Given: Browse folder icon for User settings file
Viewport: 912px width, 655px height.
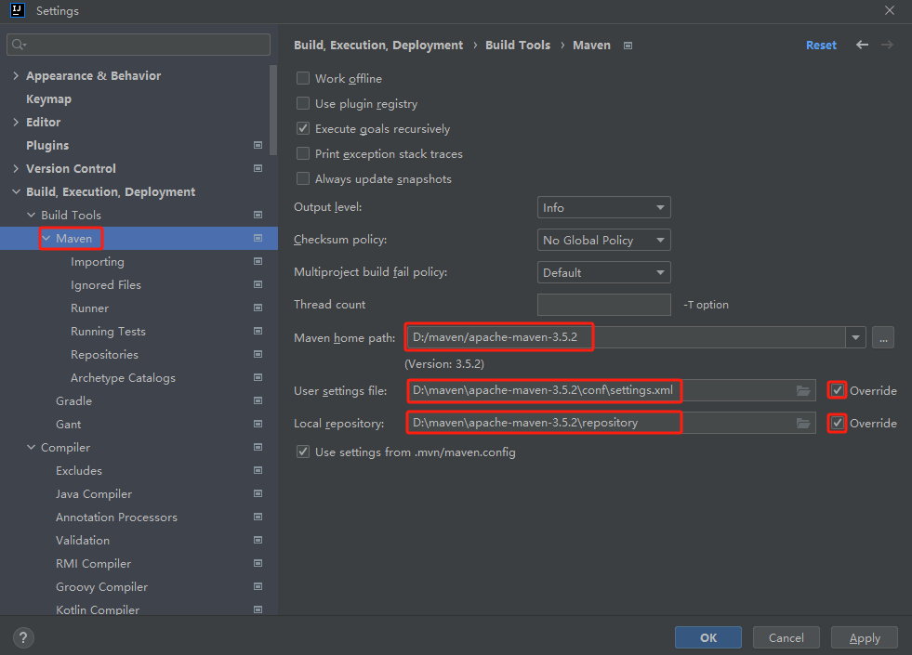Looking at the screenshot, I should coord(803,390).
